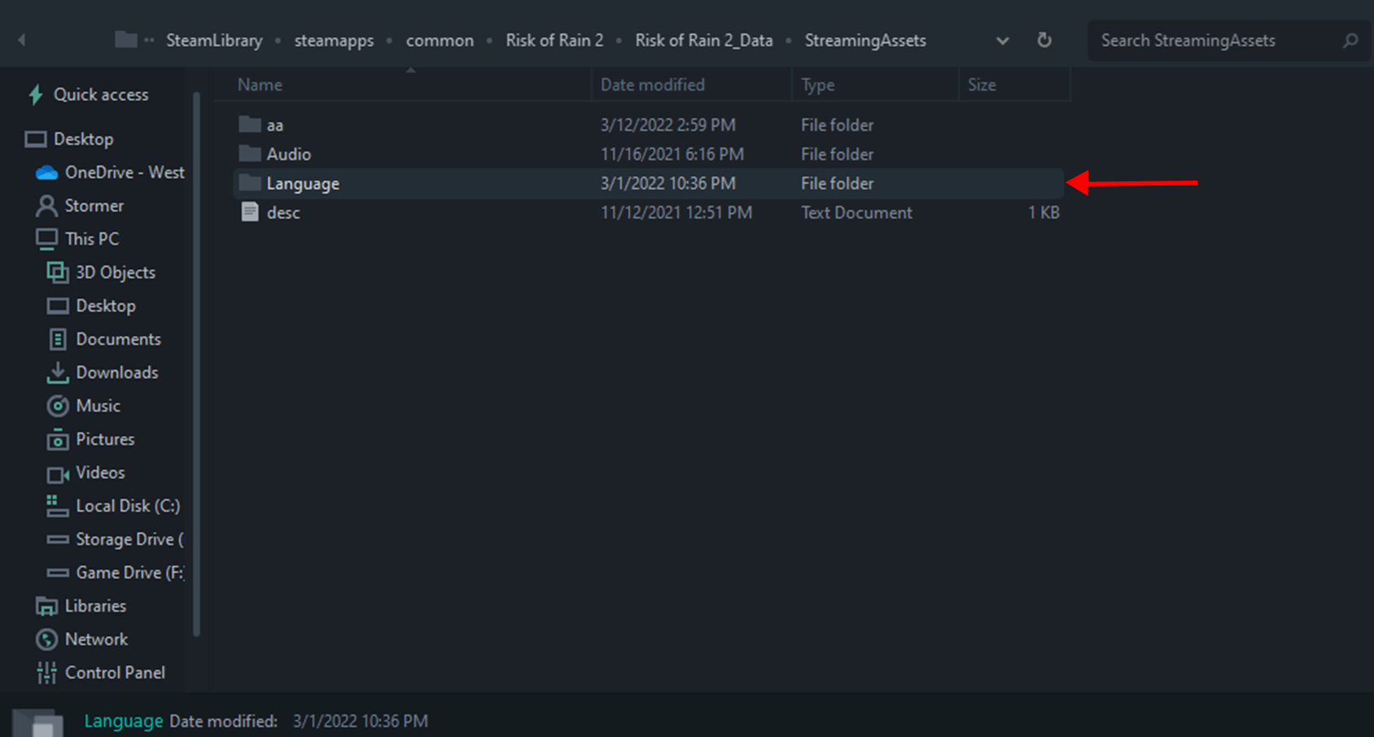Open Local Disk (C:) in sidebar

128,506
